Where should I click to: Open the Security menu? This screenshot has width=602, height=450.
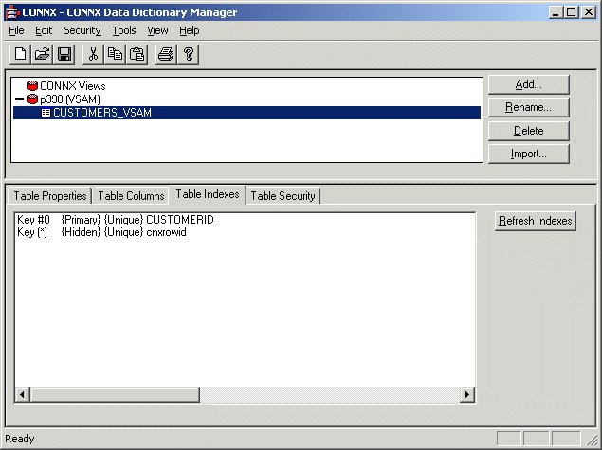pyautogui.click(x=82, y=30)
